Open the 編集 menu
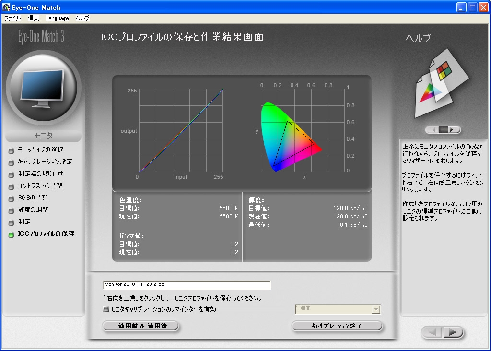Screen dimensions: 491x351 [33, 18]
